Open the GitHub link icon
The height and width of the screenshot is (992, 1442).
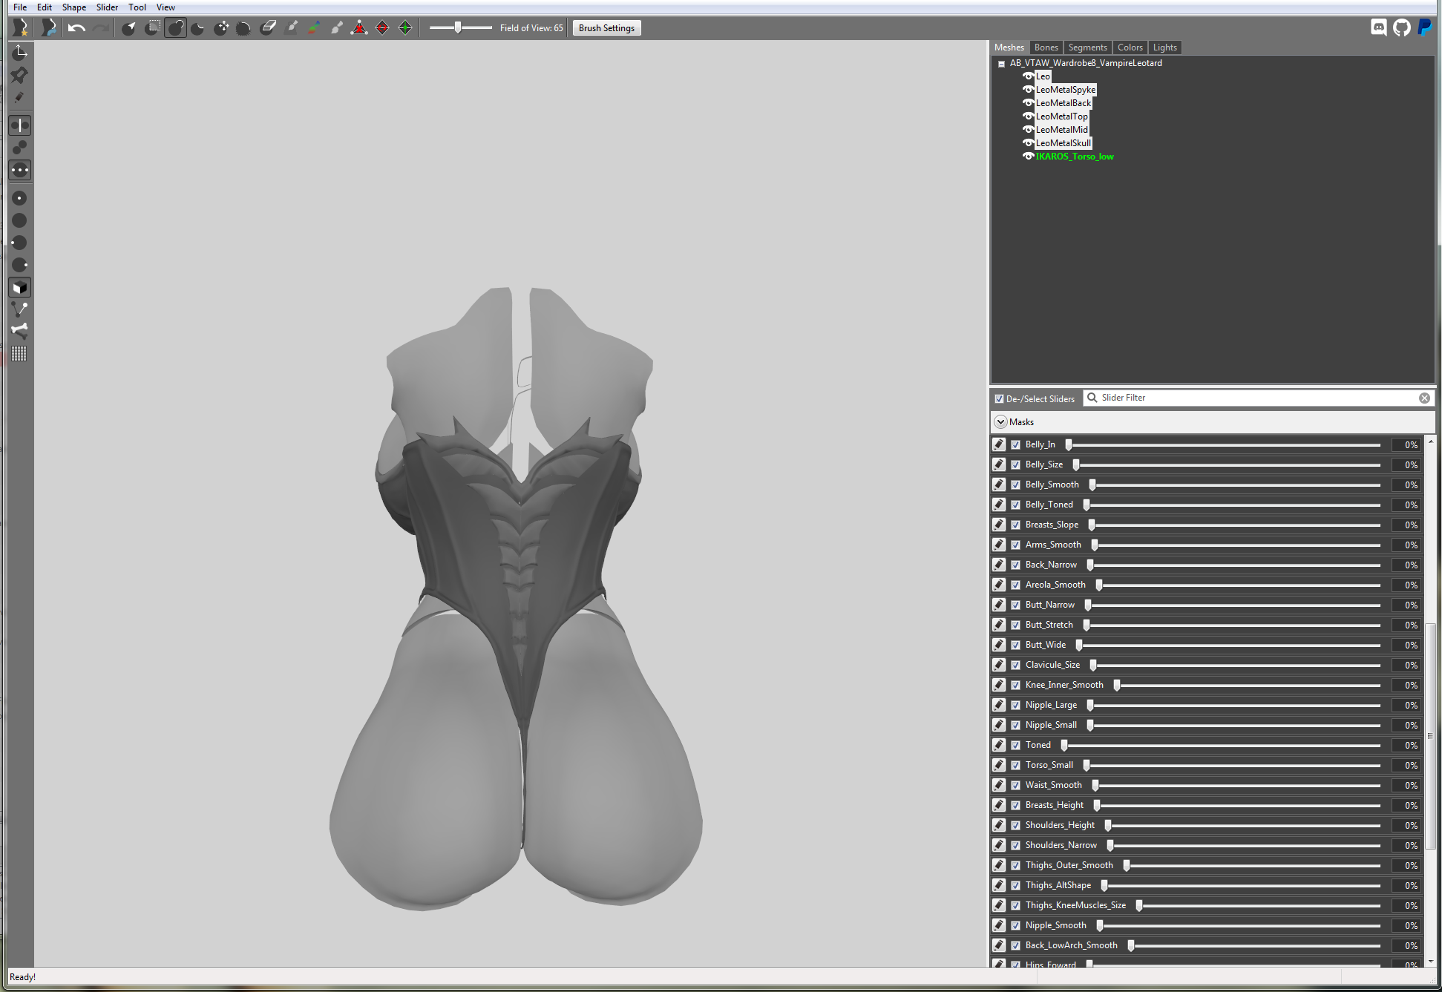tap(1401, 28)
